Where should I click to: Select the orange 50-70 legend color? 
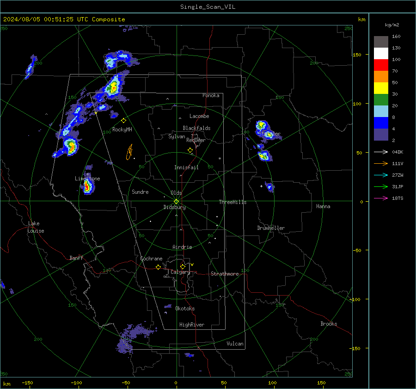coord(381,76)
